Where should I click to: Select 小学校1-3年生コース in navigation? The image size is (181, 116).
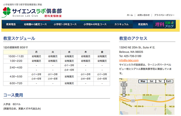[x=65, y=24]
